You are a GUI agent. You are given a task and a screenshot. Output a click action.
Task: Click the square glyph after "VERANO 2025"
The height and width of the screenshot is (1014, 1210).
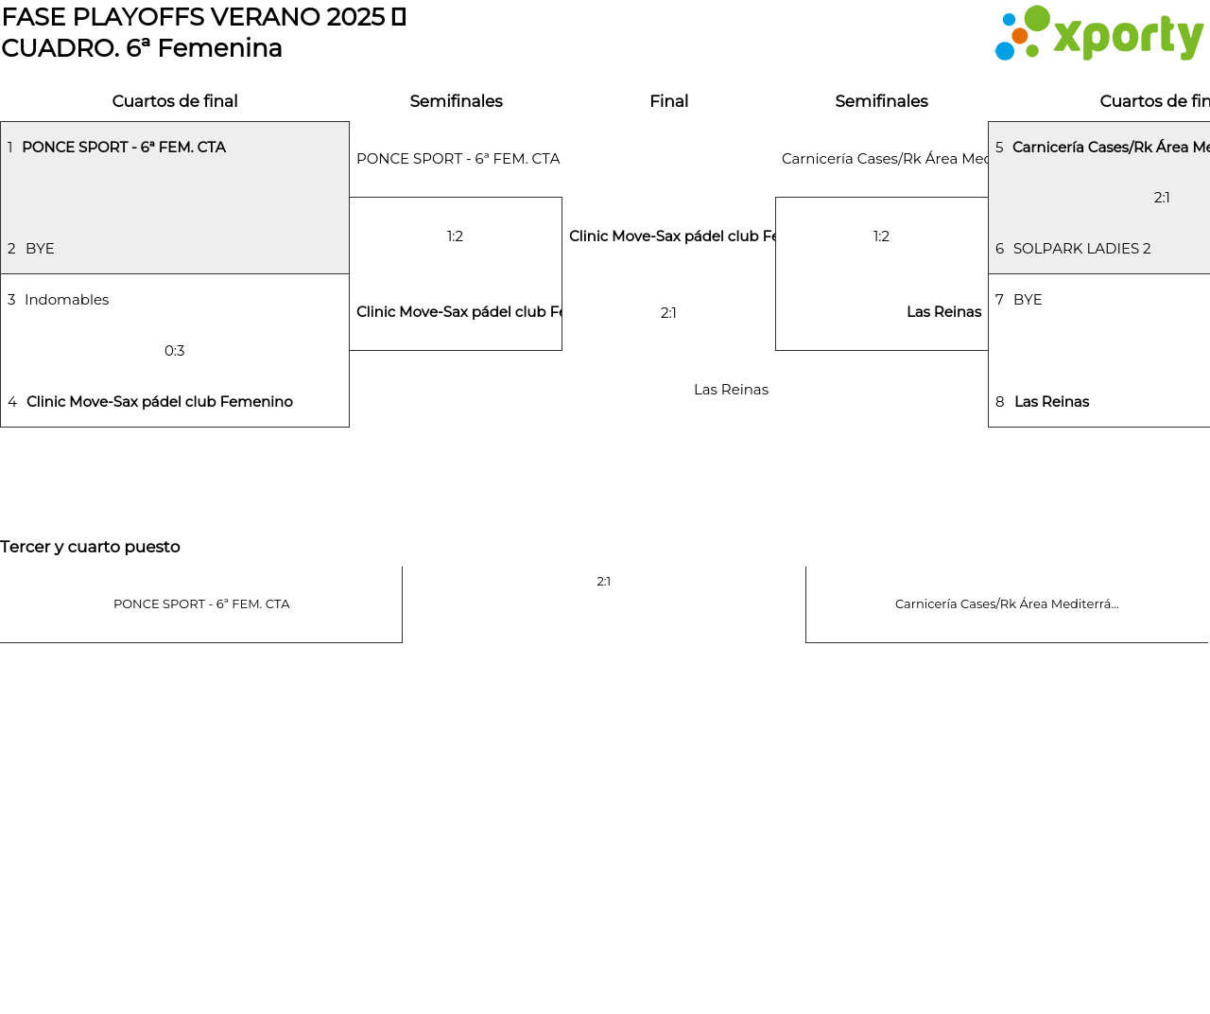click(399, 17)
